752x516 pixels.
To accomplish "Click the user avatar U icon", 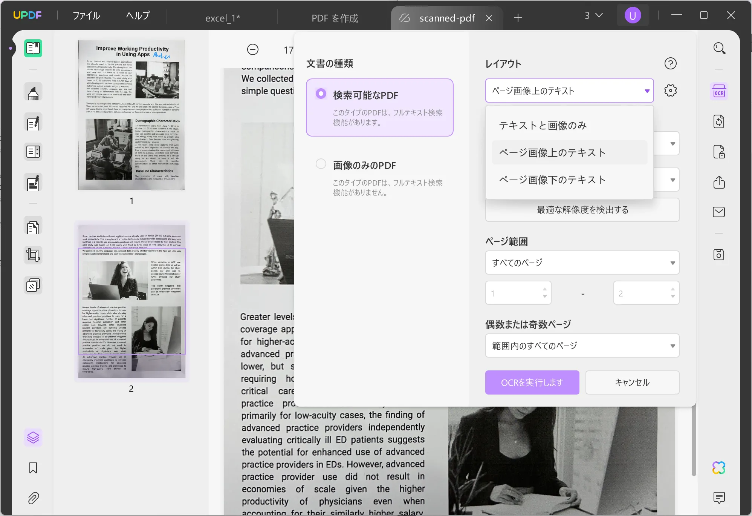I will (633, 15).
